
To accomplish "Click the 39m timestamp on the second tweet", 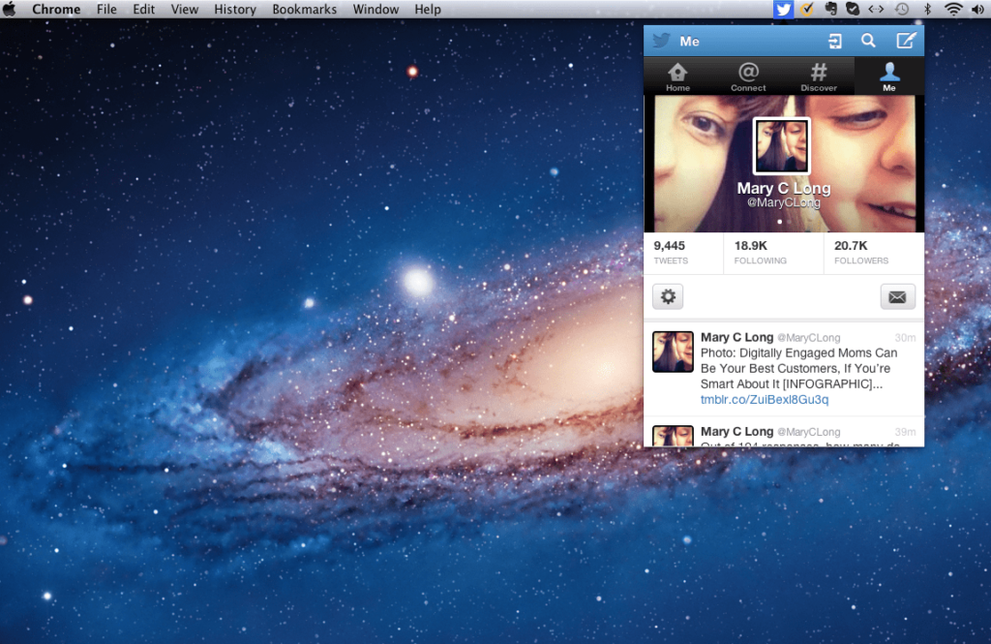I will coord(905,432).
